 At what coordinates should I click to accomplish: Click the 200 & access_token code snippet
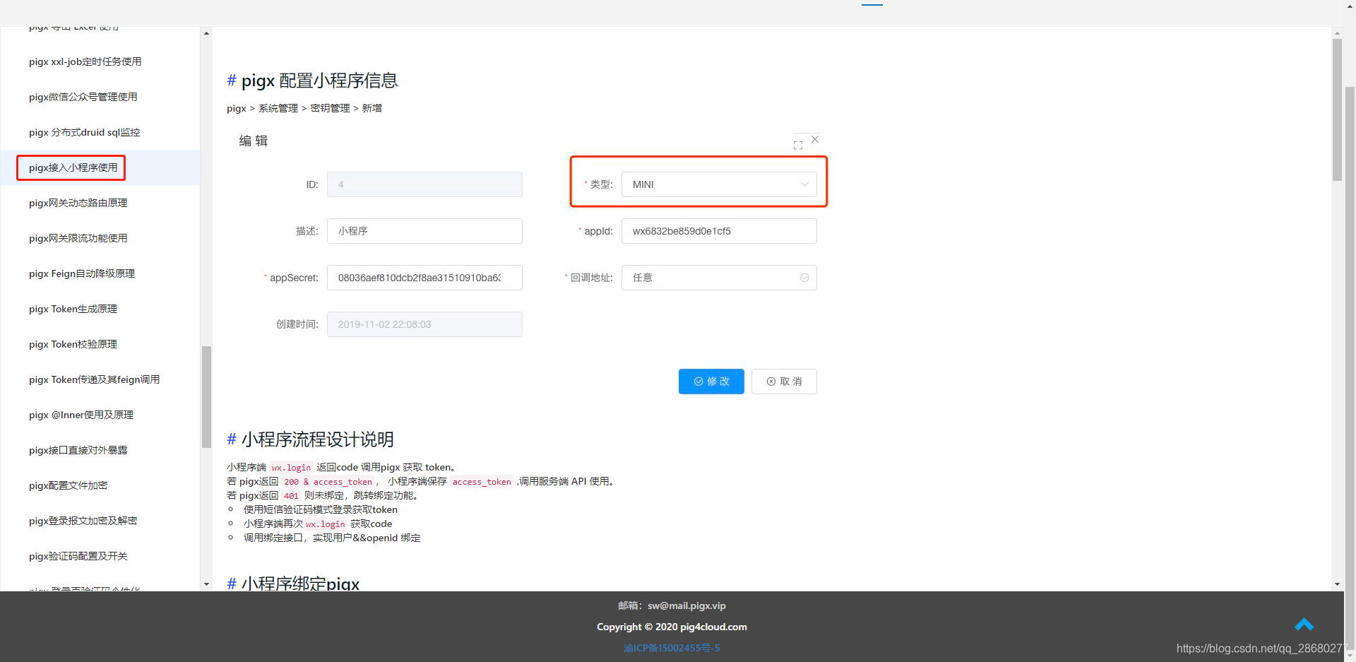328,482
